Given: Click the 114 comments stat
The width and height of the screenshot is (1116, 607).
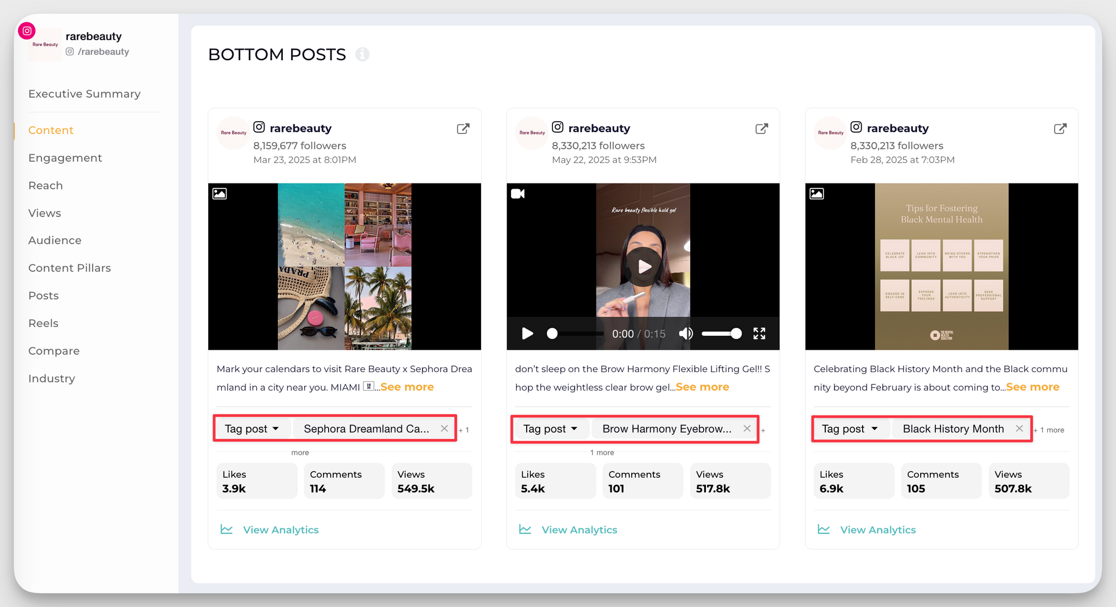Looking at the screenshot, I should tap(344, 481).
